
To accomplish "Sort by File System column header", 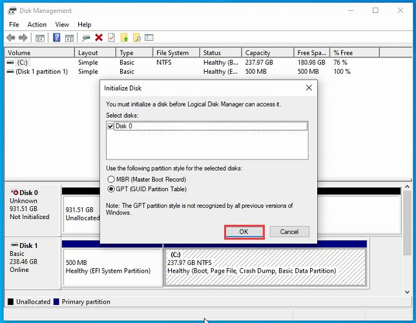I will [176, 52].
